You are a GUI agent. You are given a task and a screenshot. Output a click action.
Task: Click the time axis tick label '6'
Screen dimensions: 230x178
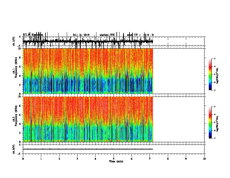(x=132, y=159)
